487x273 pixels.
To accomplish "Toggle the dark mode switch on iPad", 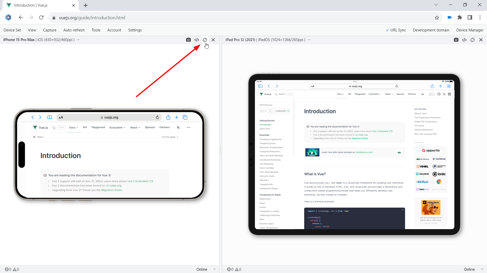I will tap(431, 94).
